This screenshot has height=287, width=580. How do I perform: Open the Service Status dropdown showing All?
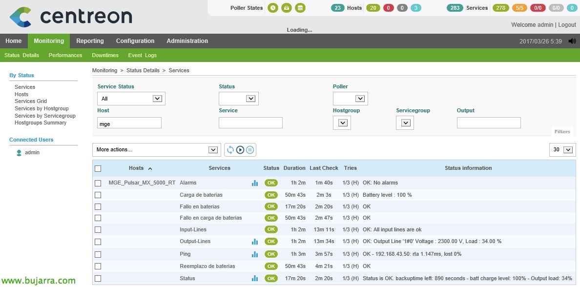[x=131, y=99]
